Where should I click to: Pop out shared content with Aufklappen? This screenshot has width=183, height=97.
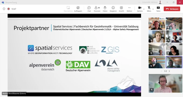(x=78, y=9)
